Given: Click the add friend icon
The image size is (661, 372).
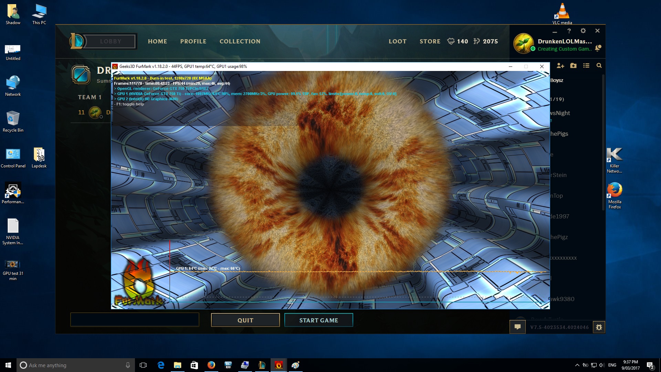Looking at the screenshot, I should pos(560,65).
